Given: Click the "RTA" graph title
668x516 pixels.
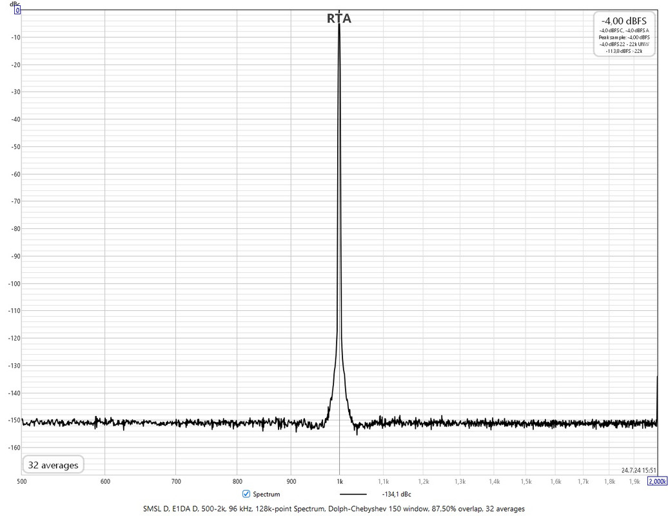Looking at the screenshot, I should [339, 19].
